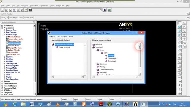Click the Front View cube icon
This screenshot has height=107, width=190.
tap(180, 35)
